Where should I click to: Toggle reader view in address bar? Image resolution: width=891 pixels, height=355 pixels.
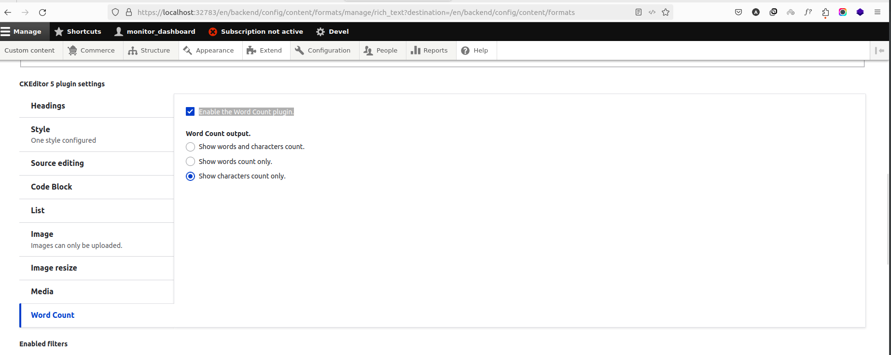[x=639, y=13]
